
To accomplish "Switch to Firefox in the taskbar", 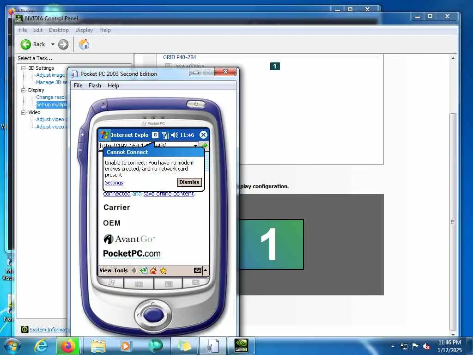I will coord(68,346).
